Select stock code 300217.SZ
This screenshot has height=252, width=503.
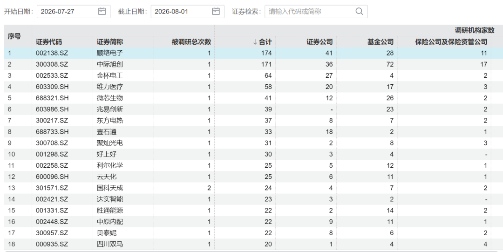[52, 121]
